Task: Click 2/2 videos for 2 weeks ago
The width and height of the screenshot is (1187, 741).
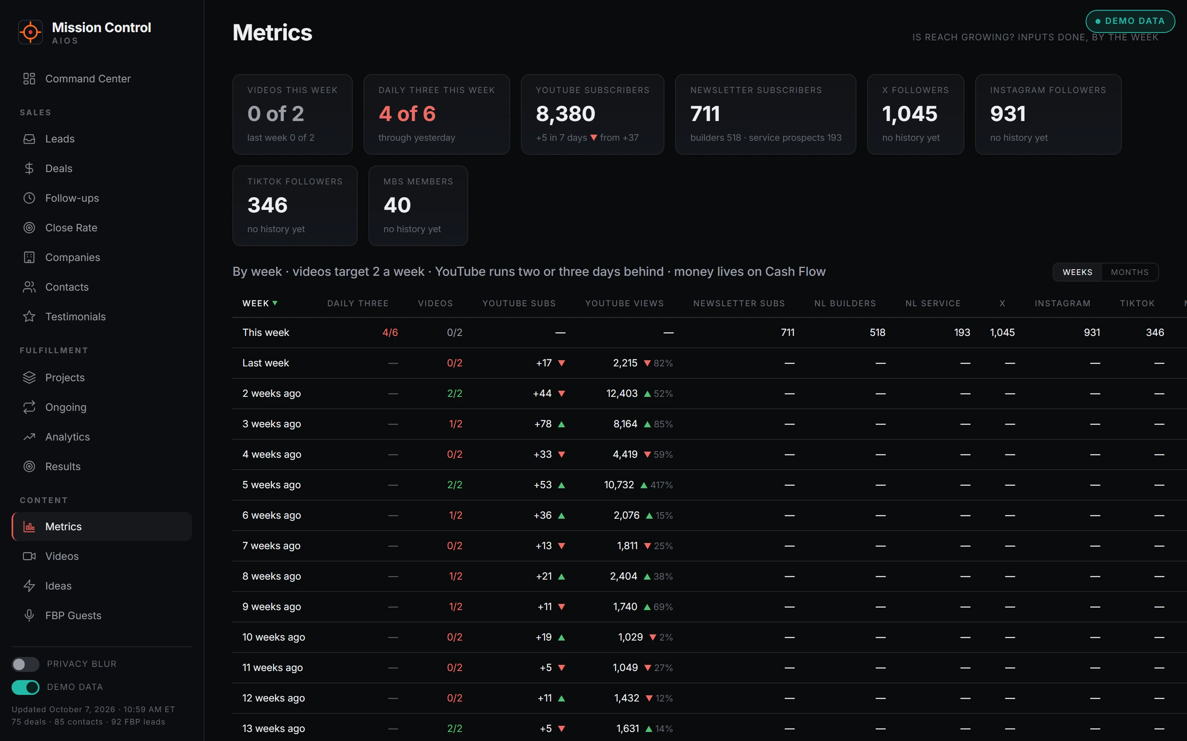Action: click(455, 394)
